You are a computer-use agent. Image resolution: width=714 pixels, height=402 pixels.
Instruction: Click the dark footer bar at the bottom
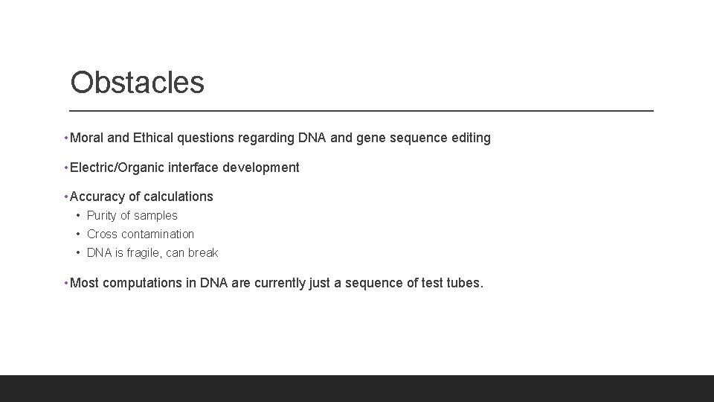(x=357, y=389)
